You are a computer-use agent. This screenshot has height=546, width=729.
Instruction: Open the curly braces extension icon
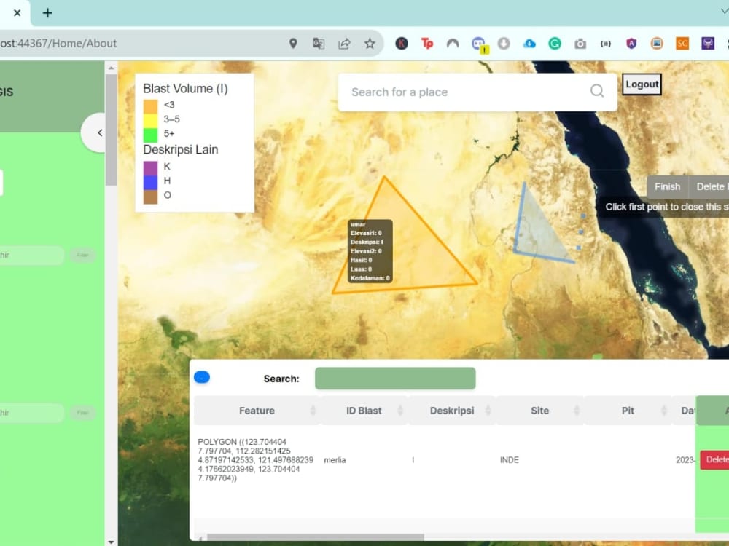pyautogui.click(x=605, y=44)
